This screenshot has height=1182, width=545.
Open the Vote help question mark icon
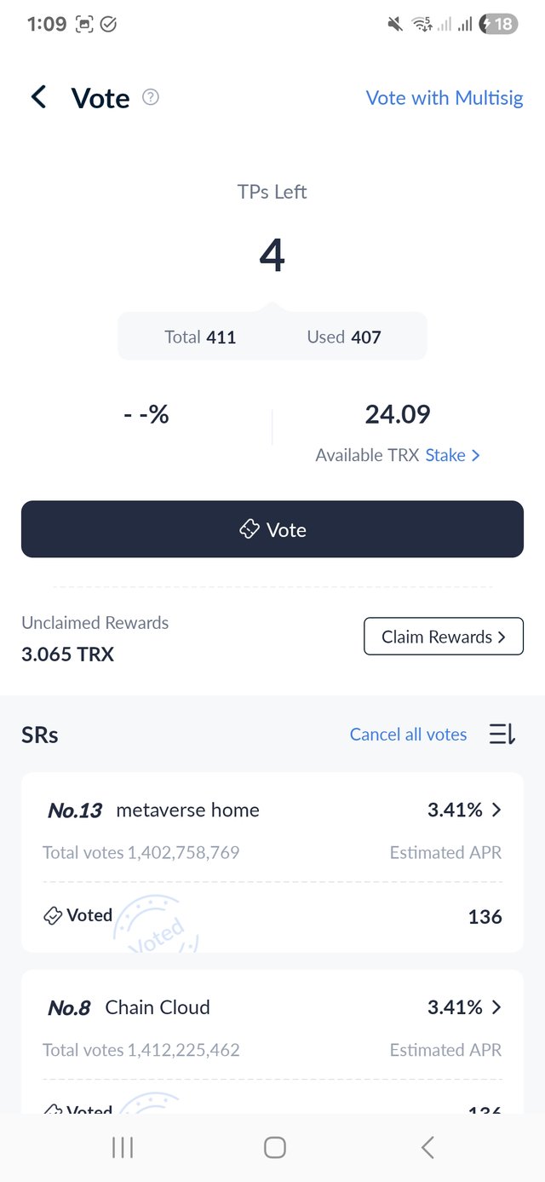click(x=151, y=97)
